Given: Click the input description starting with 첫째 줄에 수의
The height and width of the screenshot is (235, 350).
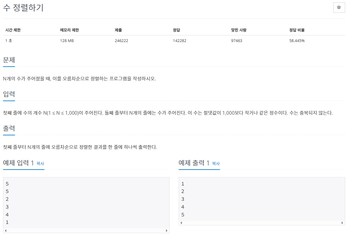Looking at the screenshot, I should pyautogui.click(x=168, y=113).
